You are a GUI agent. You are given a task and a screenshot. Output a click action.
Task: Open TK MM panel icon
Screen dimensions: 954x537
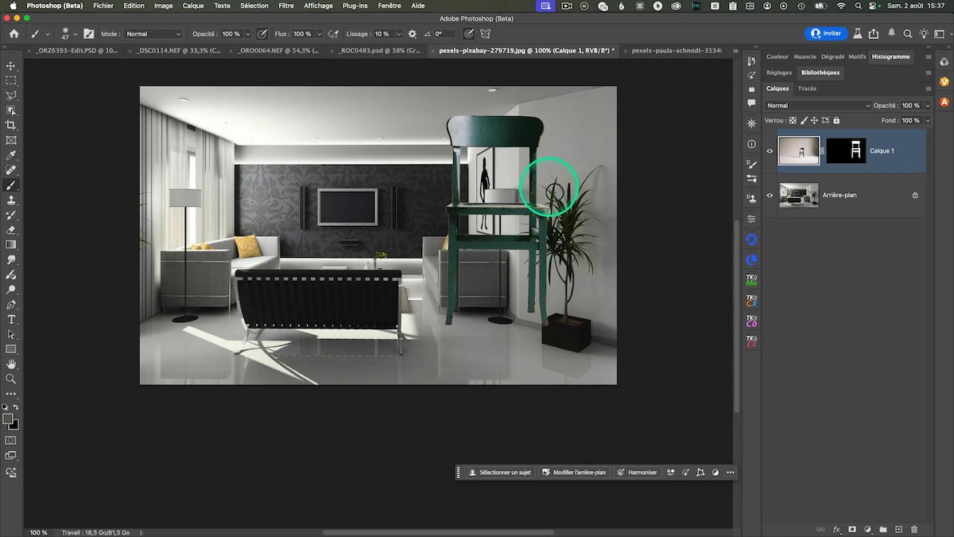pos(751,280)
